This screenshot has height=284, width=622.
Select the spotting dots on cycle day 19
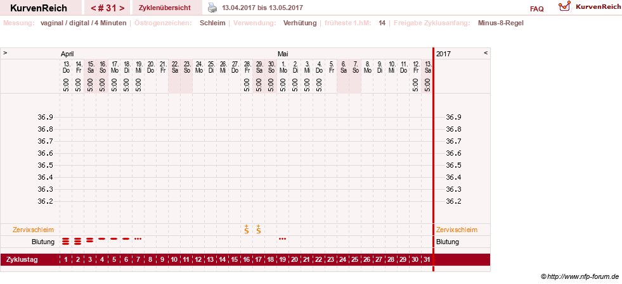click(x=282, y=238)
